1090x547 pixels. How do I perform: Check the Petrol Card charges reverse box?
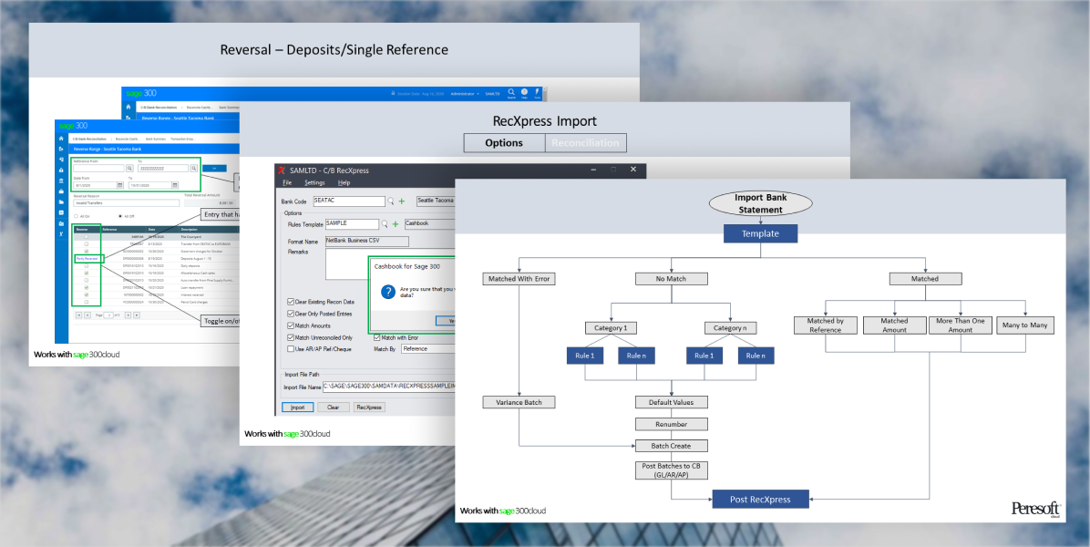(87, 302)
